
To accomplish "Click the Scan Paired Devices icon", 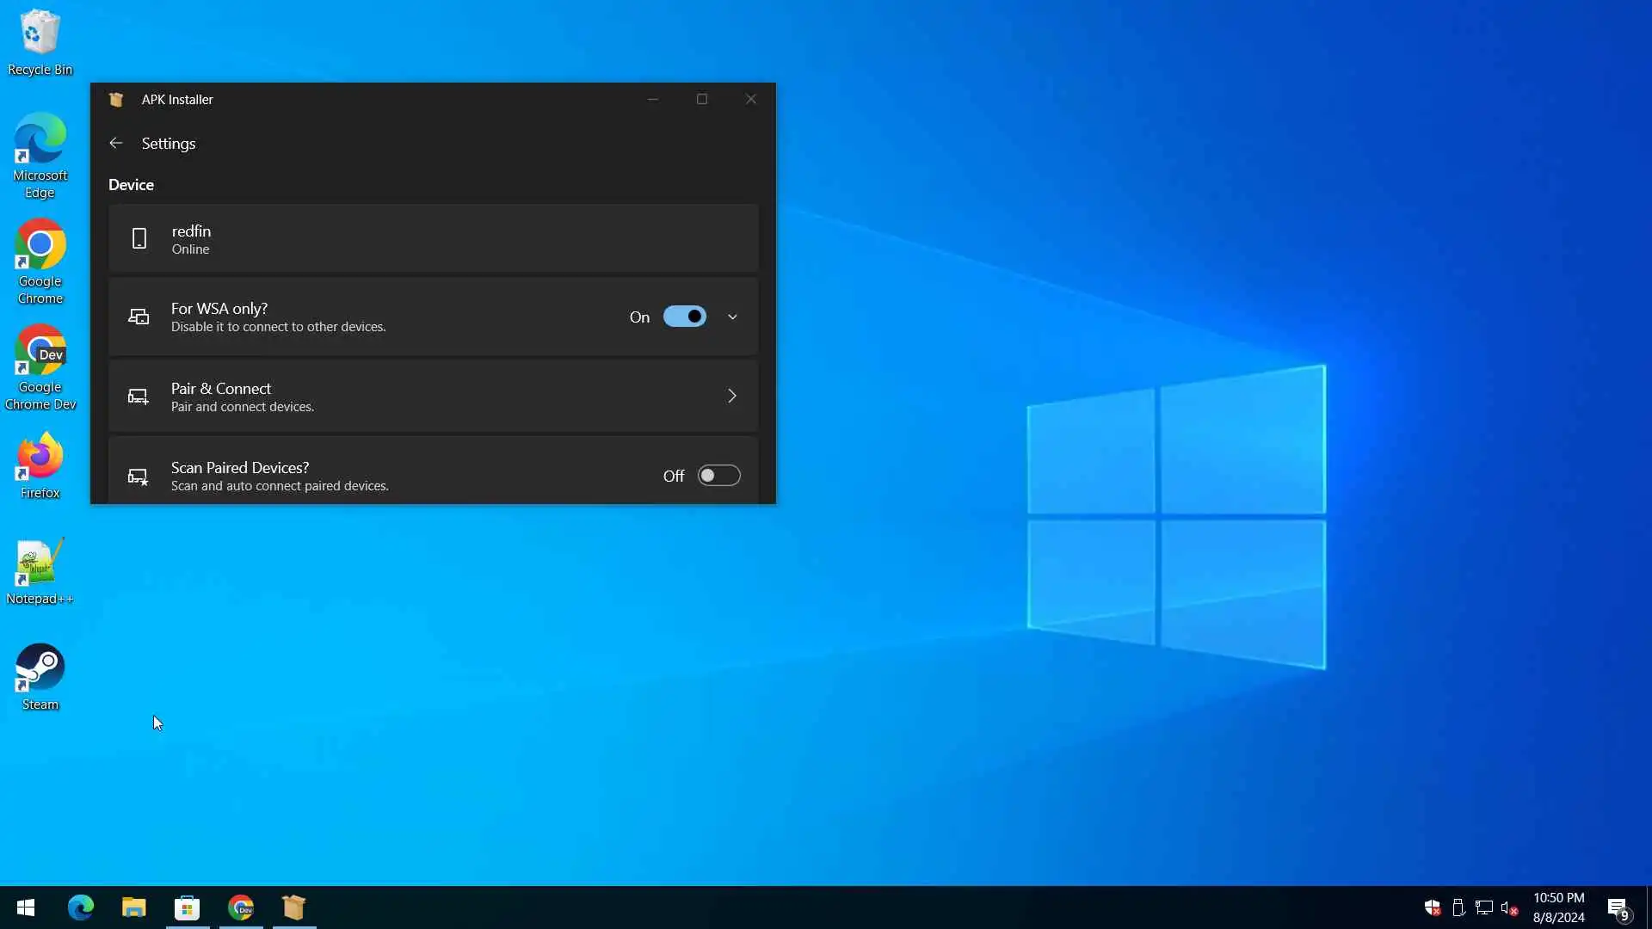I will (x=138, y=477).
